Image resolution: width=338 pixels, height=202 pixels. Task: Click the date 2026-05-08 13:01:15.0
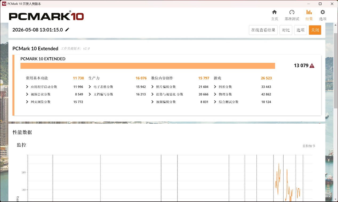click(x=38, y=30)
